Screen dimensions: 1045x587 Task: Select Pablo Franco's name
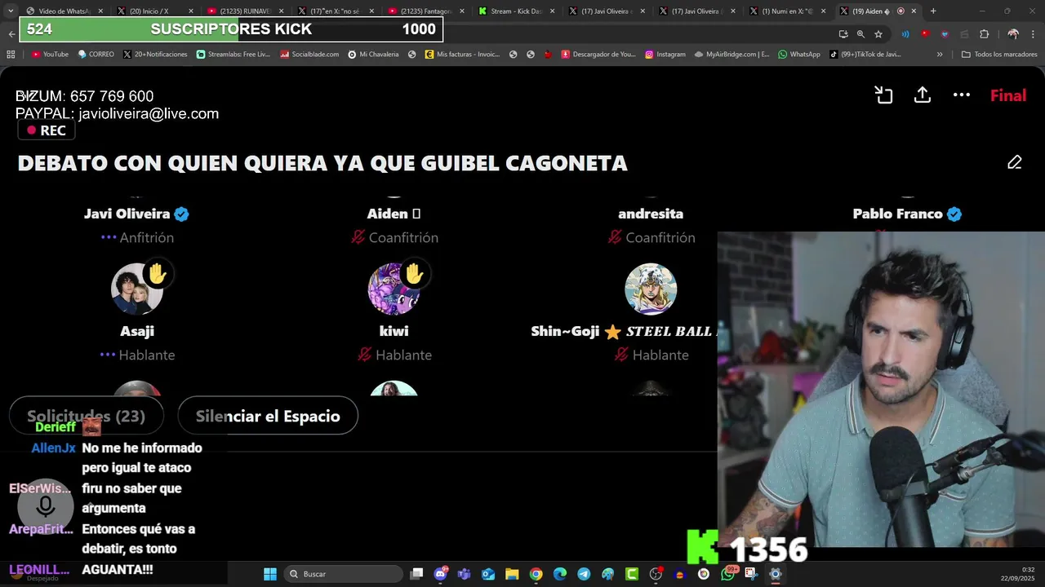(x=897, y=214)
